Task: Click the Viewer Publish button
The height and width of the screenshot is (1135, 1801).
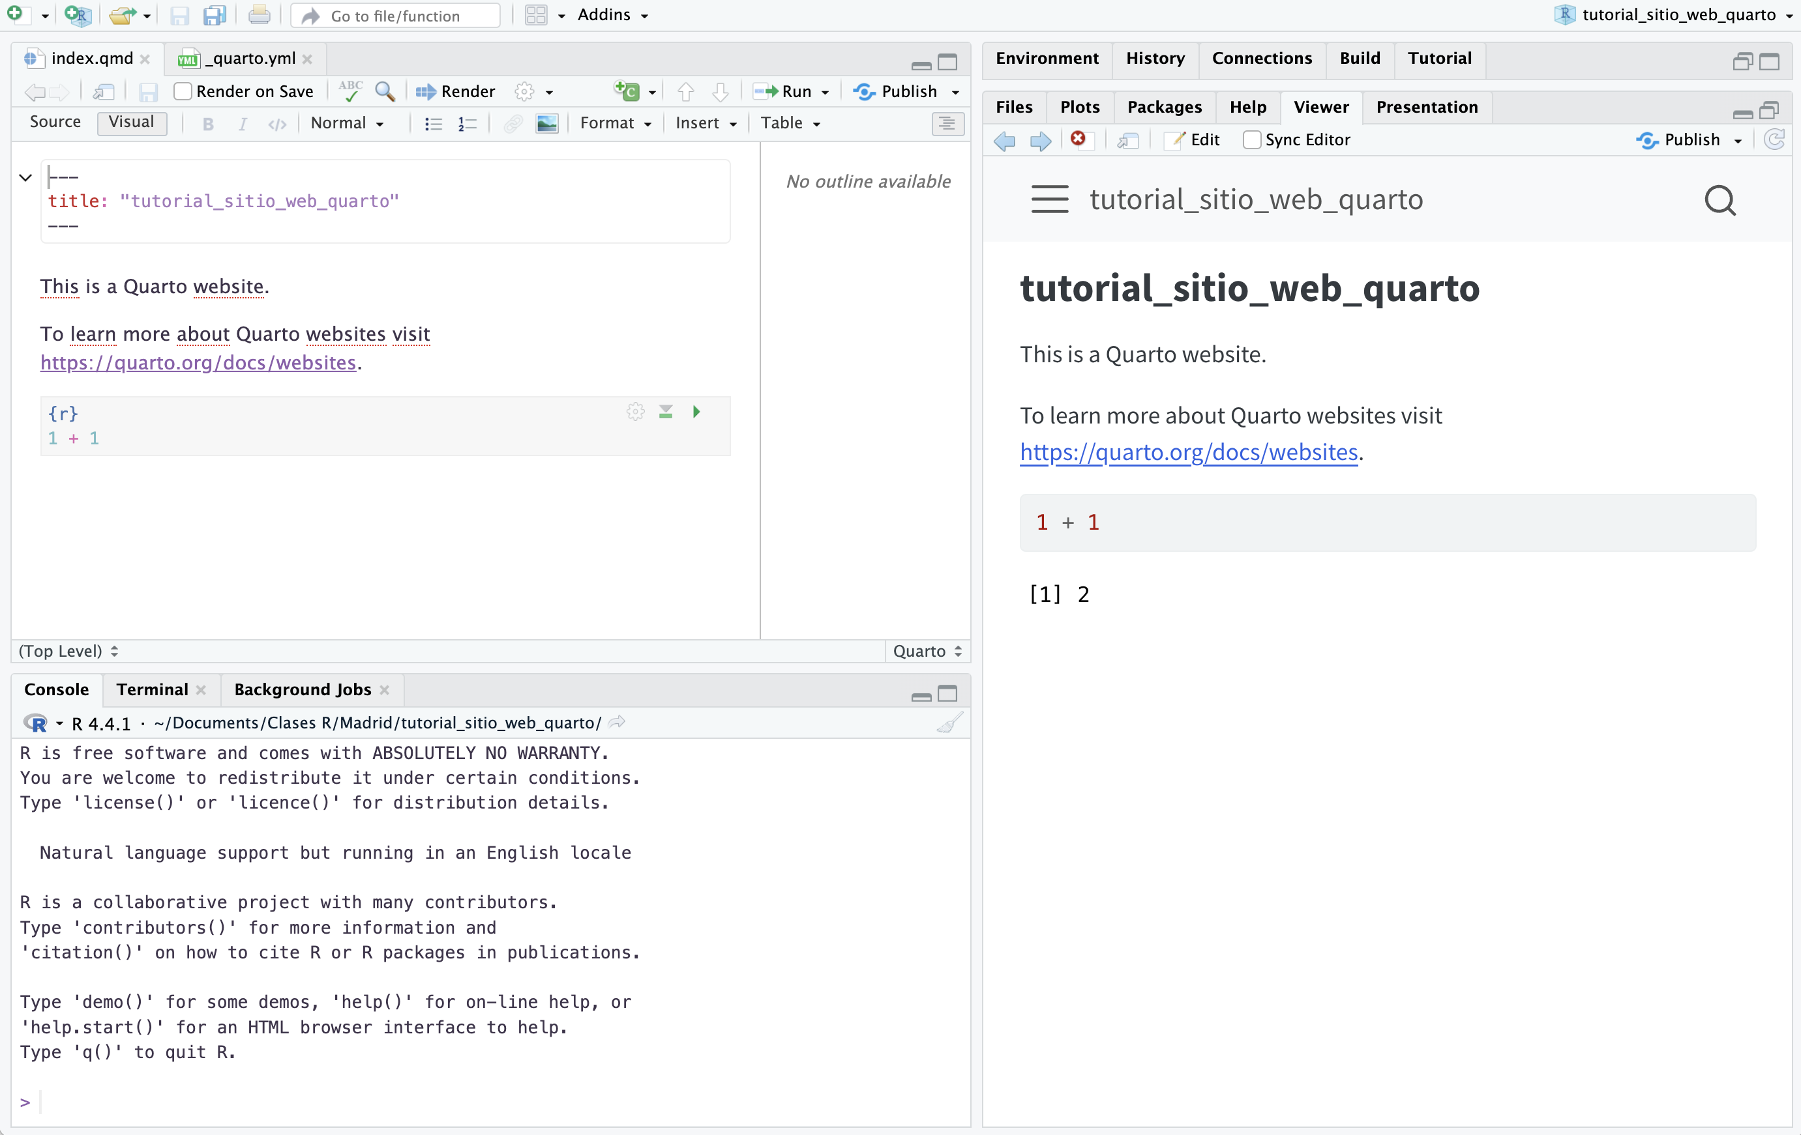Action: pyautogui.click(x=1678, y=139)
